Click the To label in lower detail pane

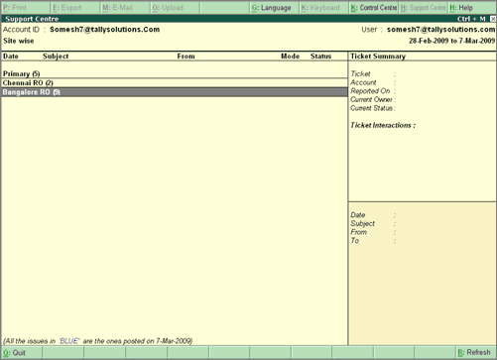pyautogui.click(x=355, y=241)
